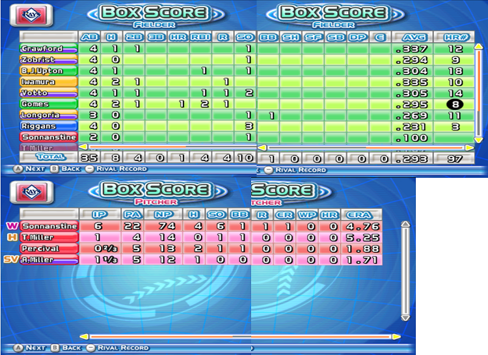Select the IP column header on pitcher table
Screen dimensions: 488x355
click(100, 214)
